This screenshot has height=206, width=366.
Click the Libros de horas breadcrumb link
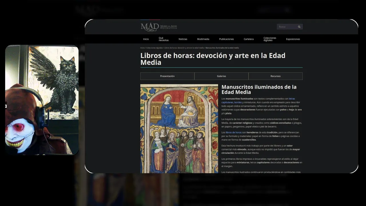click(184, 48)
